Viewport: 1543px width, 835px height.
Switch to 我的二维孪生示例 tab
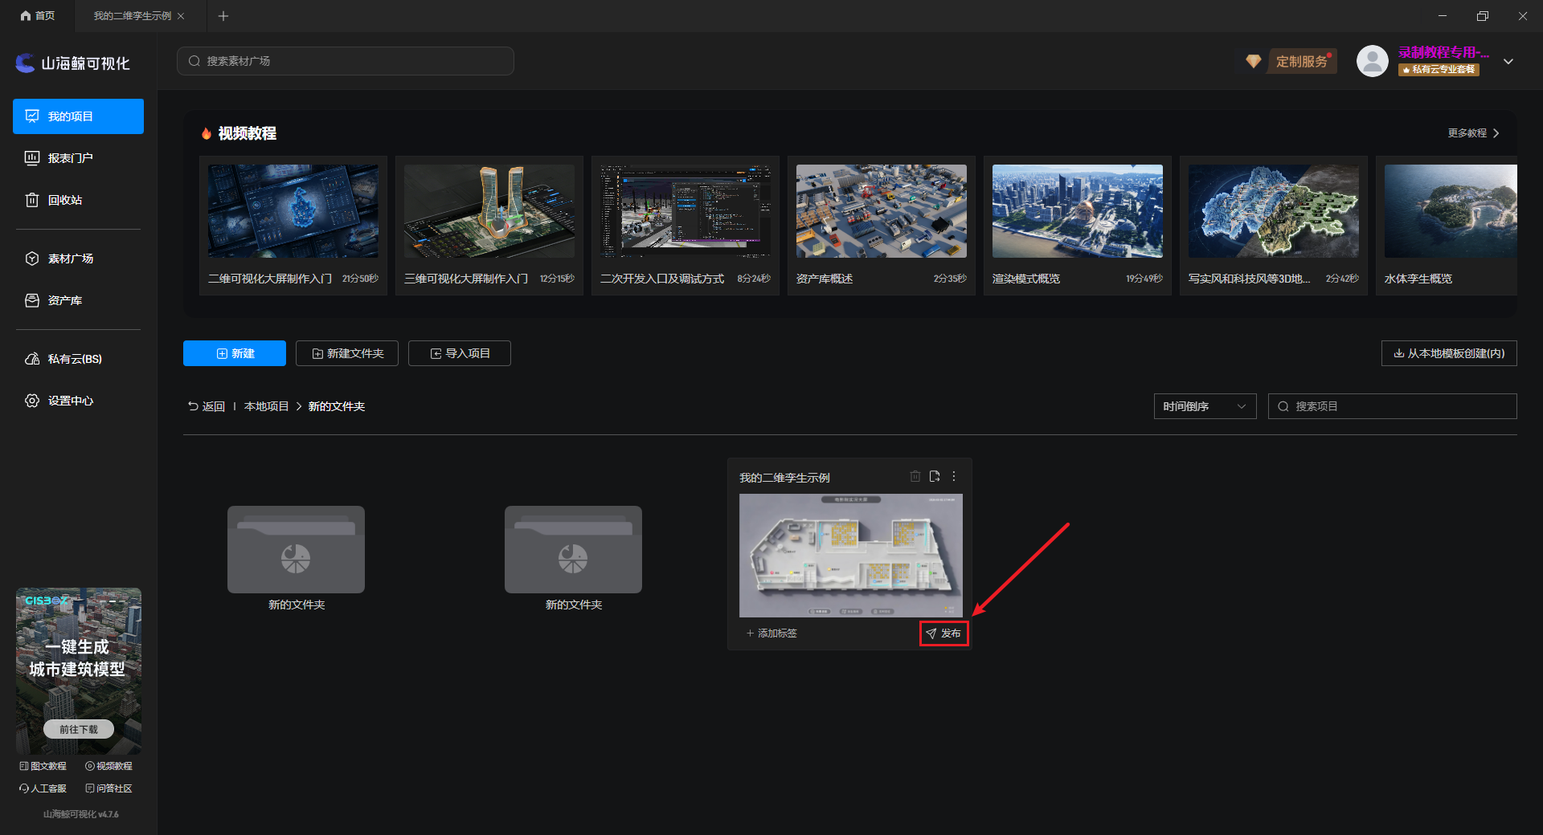click(132, 15)
